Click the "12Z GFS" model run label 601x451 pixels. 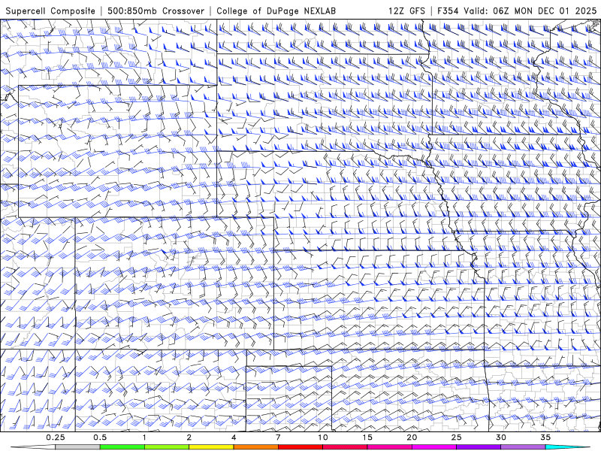click(x=406, y=11)
